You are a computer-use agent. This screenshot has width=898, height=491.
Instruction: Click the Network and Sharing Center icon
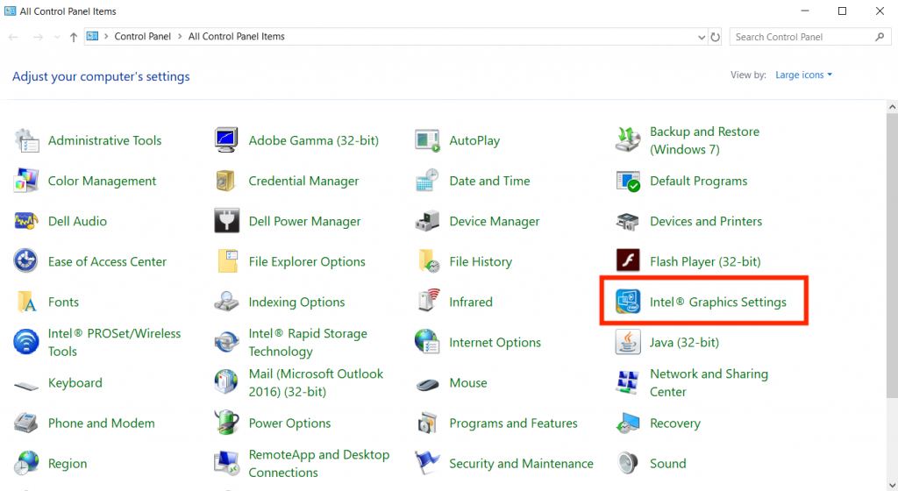click(628, 382)
